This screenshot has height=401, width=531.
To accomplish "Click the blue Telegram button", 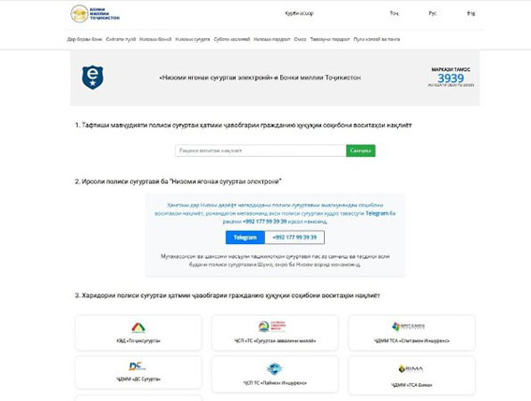I will coord(245,237).
